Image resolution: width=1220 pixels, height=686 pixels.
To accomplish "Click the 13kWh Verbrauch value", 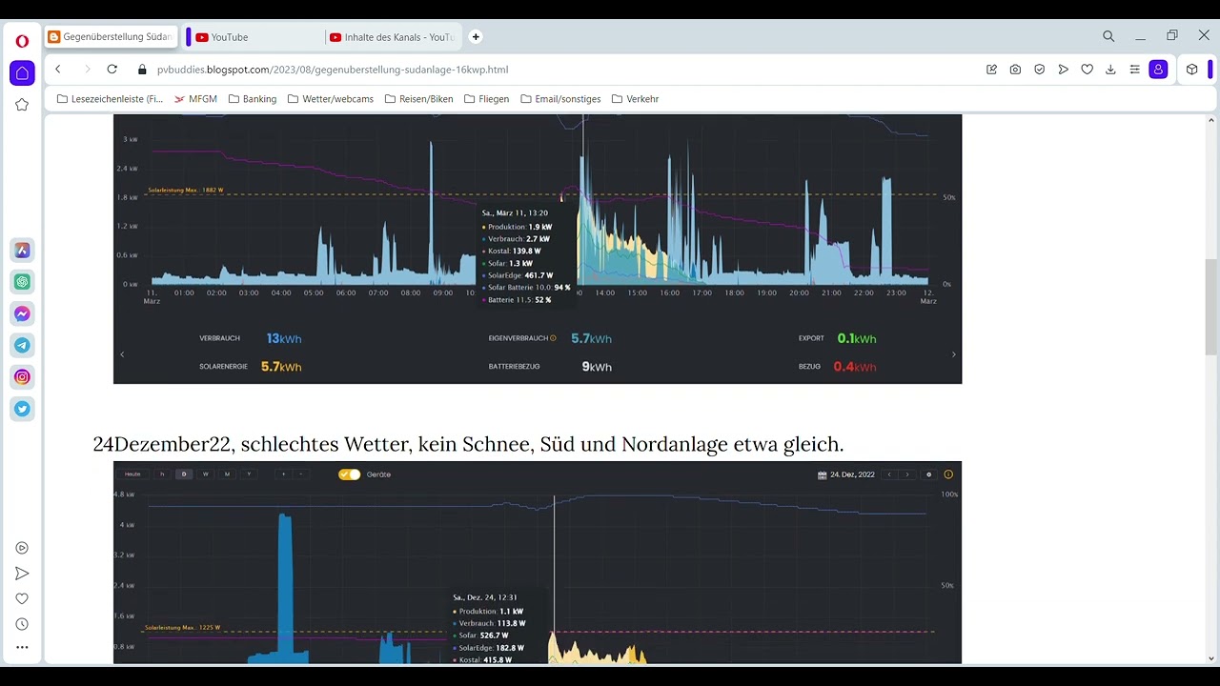I will (x=284, y=338).
